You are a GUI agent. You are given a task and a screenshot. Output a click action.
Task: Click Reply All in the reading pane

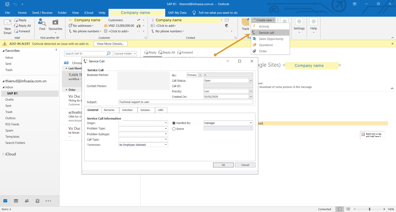[167, 52]
